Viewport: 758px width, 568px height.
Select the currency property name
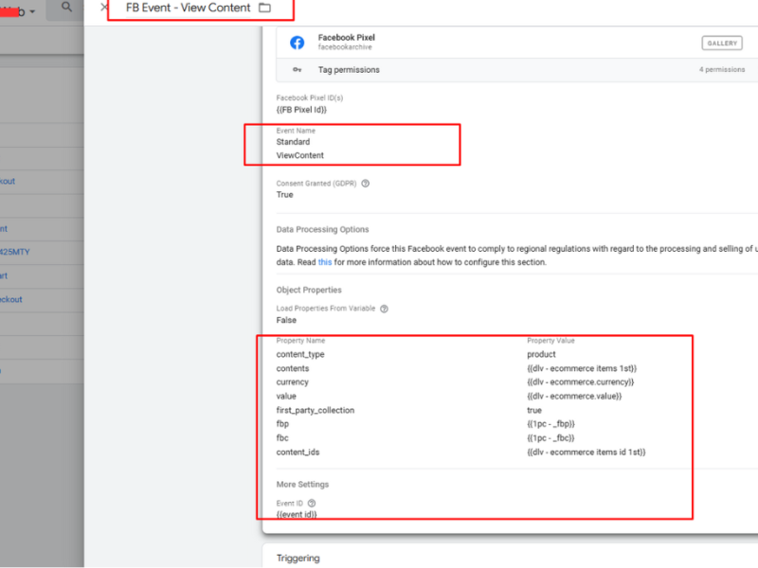tap(292, 382)
